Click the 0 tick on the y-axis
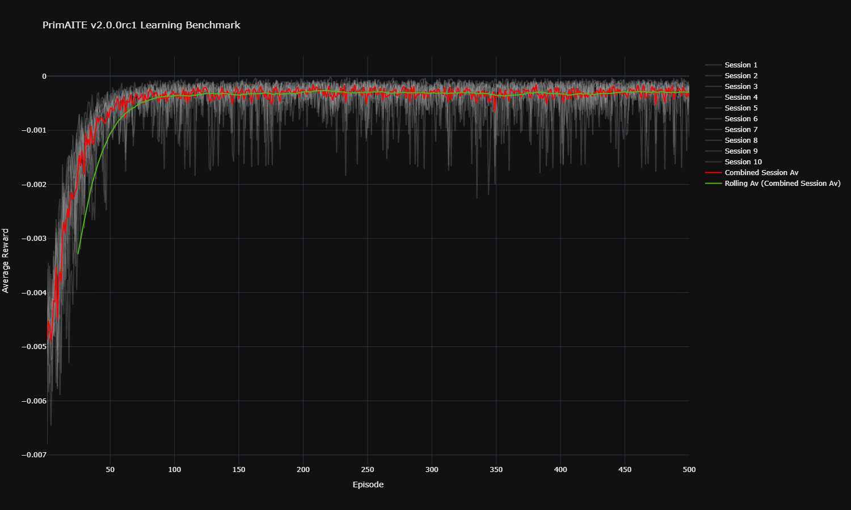Screen dimensions: 851x510 [44, 76]
